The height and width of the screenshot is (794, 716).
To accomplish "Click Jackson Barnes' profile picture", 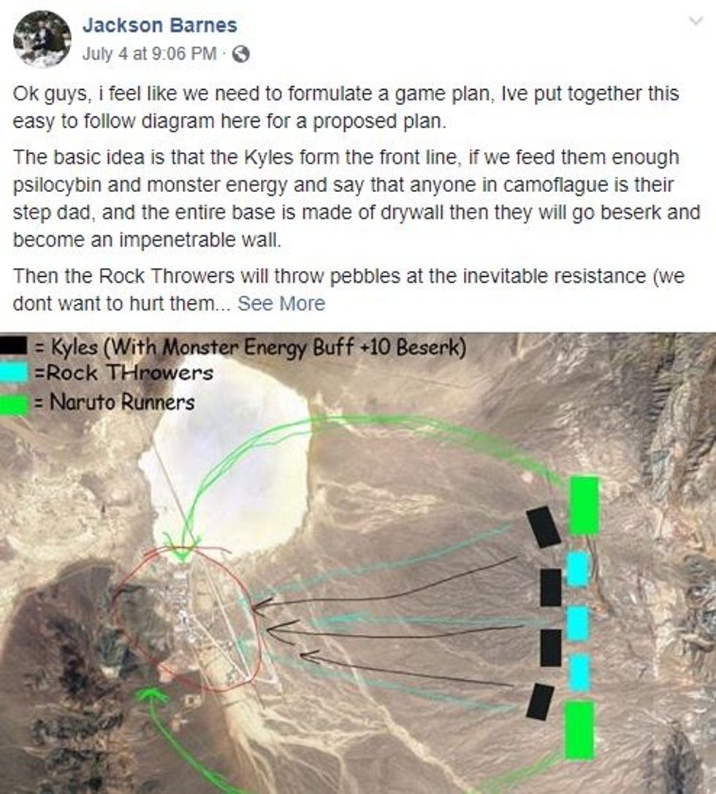I will pos(42,39).
